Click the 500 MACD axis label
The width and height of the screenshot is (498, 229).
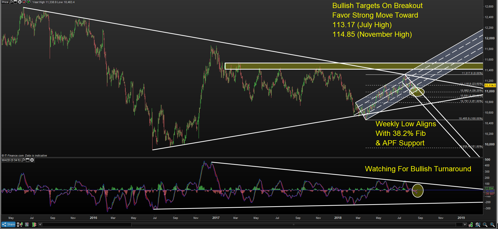coord(487,160)
